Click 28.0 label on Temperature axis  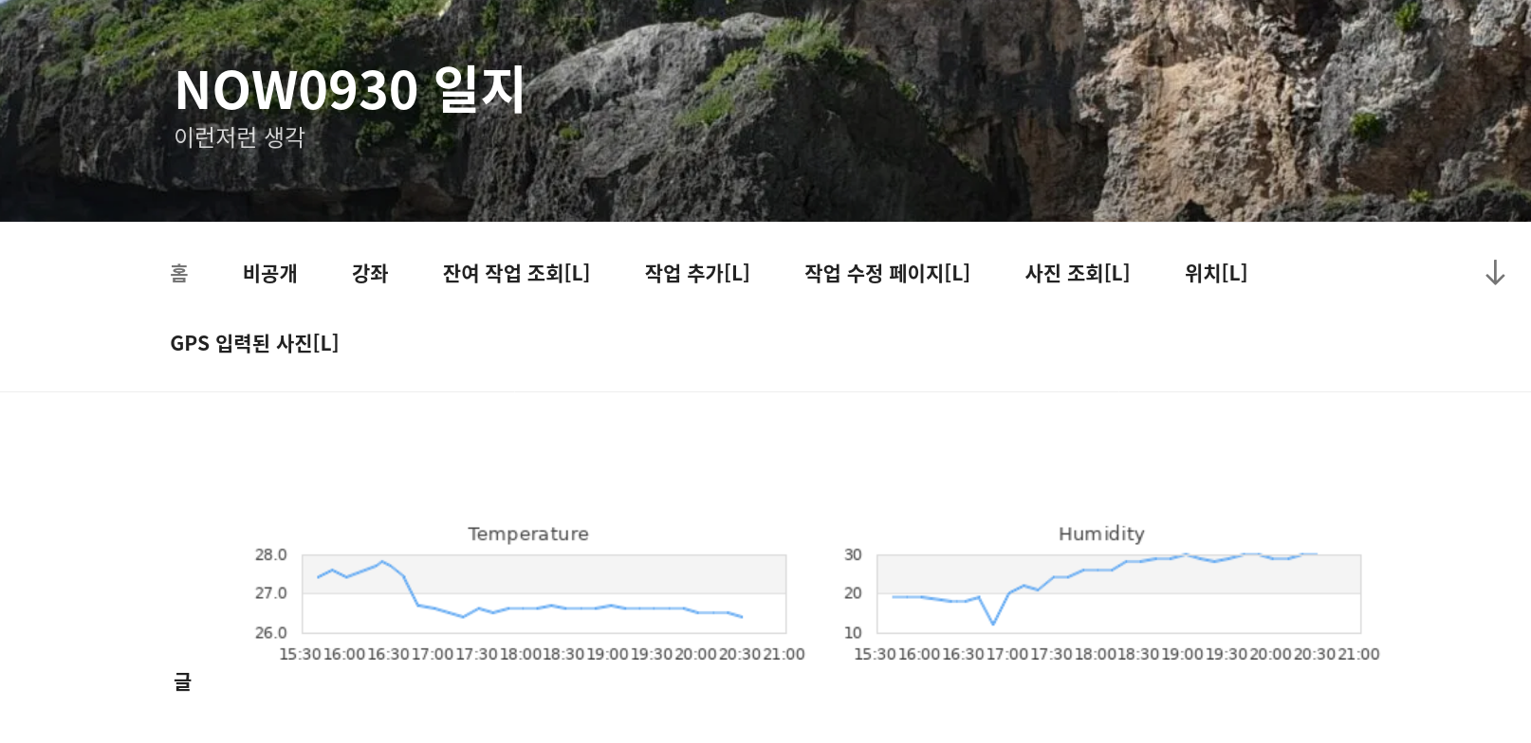pos(270,555)
